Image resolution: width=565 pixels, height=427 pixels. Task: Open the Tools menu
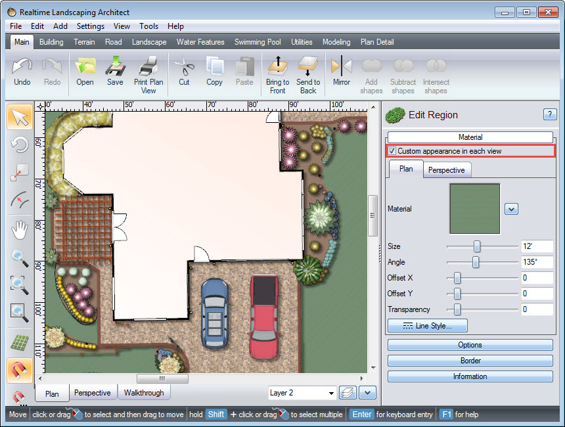click(149, 26)
